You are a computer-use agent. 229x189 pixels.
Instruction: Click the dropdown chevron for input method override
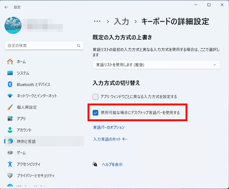[215, 65]
